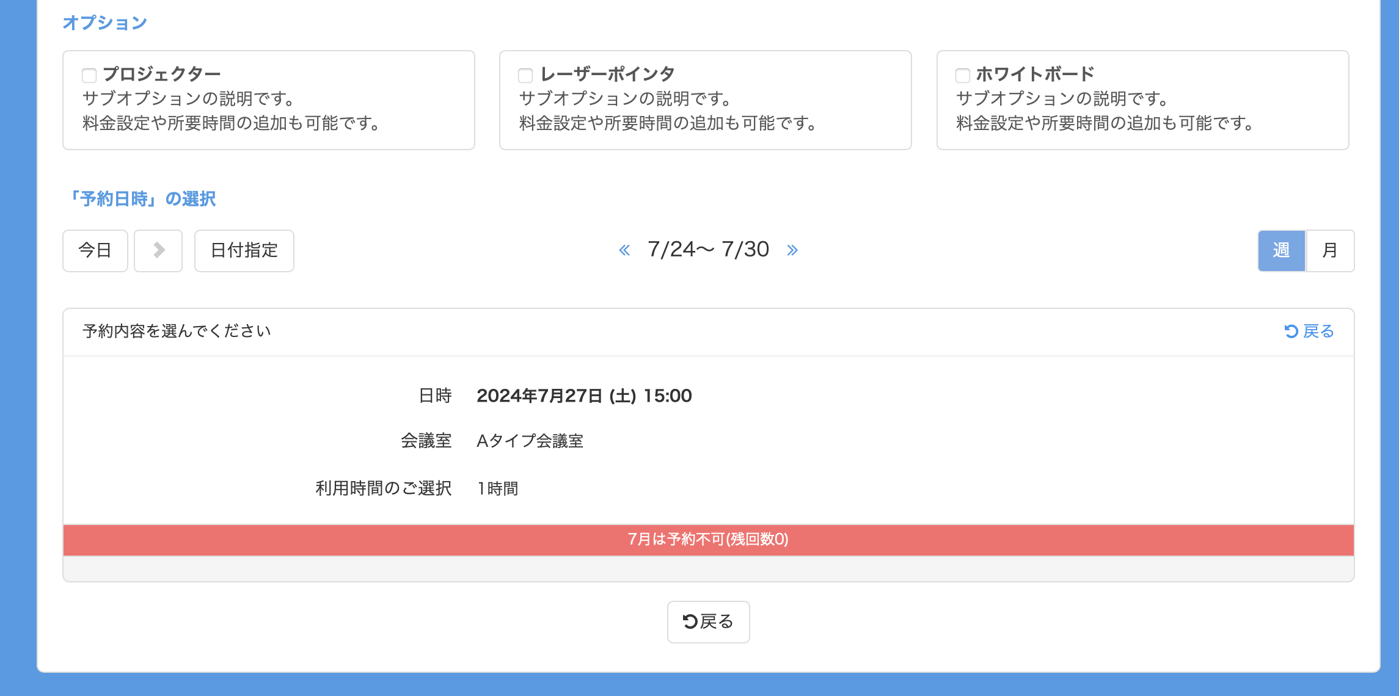Click the right chevron next to 今日
1399x696 pixels.
[158, 250]
